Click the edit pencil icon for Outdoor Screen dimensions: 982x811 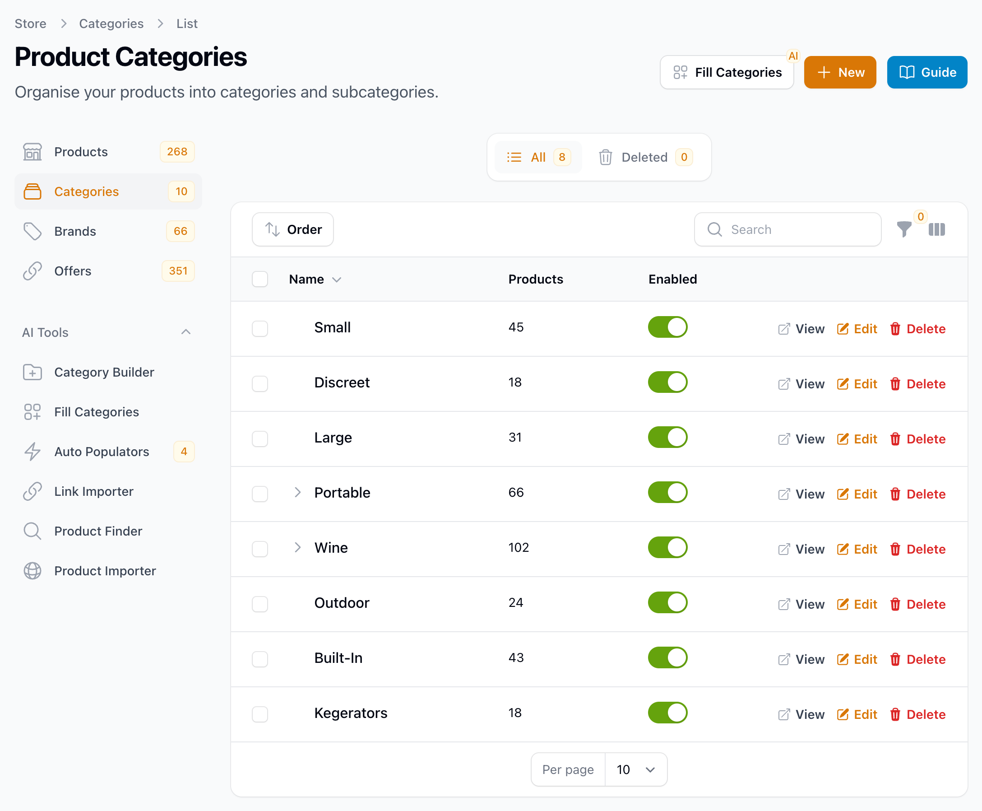(x=843, y=605)
